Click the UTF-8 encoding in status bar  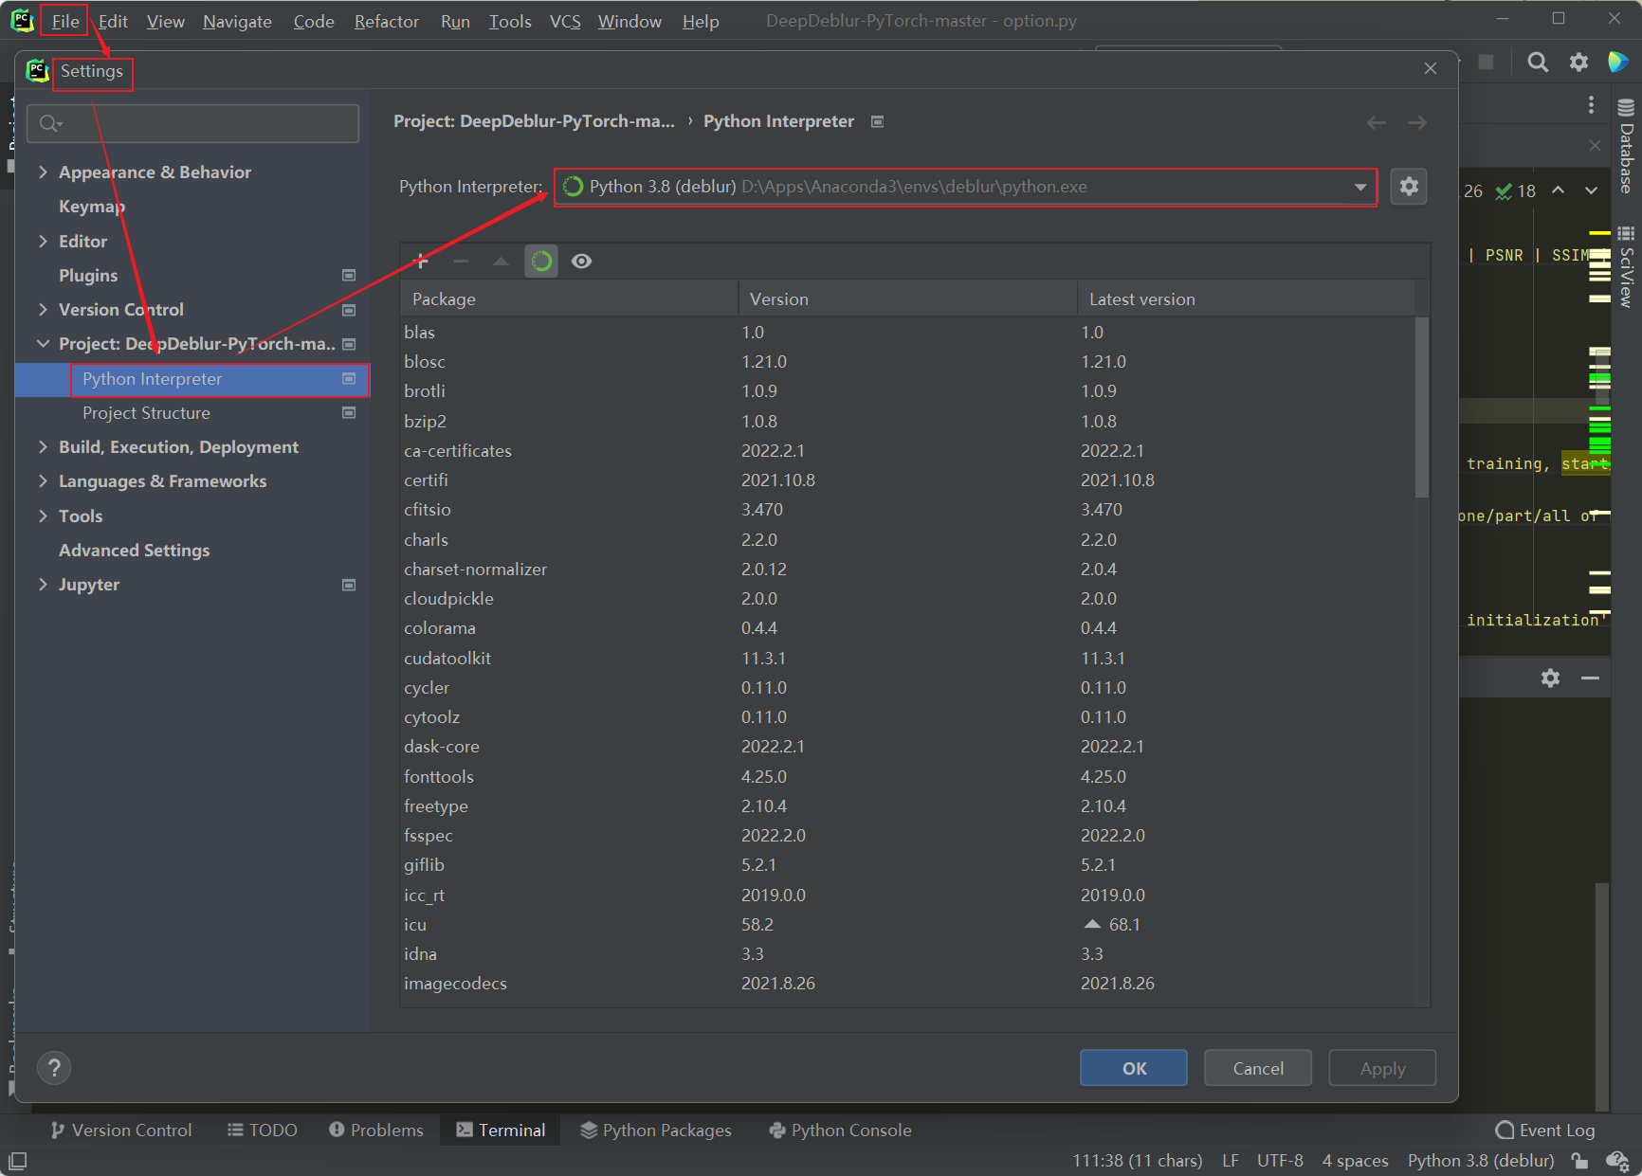tap(1280, 1160)
